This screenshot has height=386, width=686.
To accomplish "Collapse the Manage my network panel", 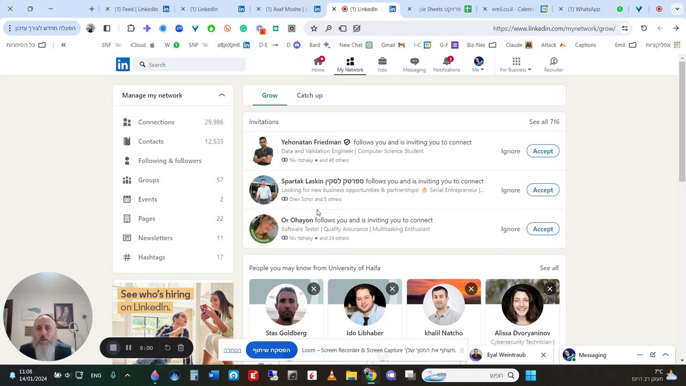I will coord(222,95).
